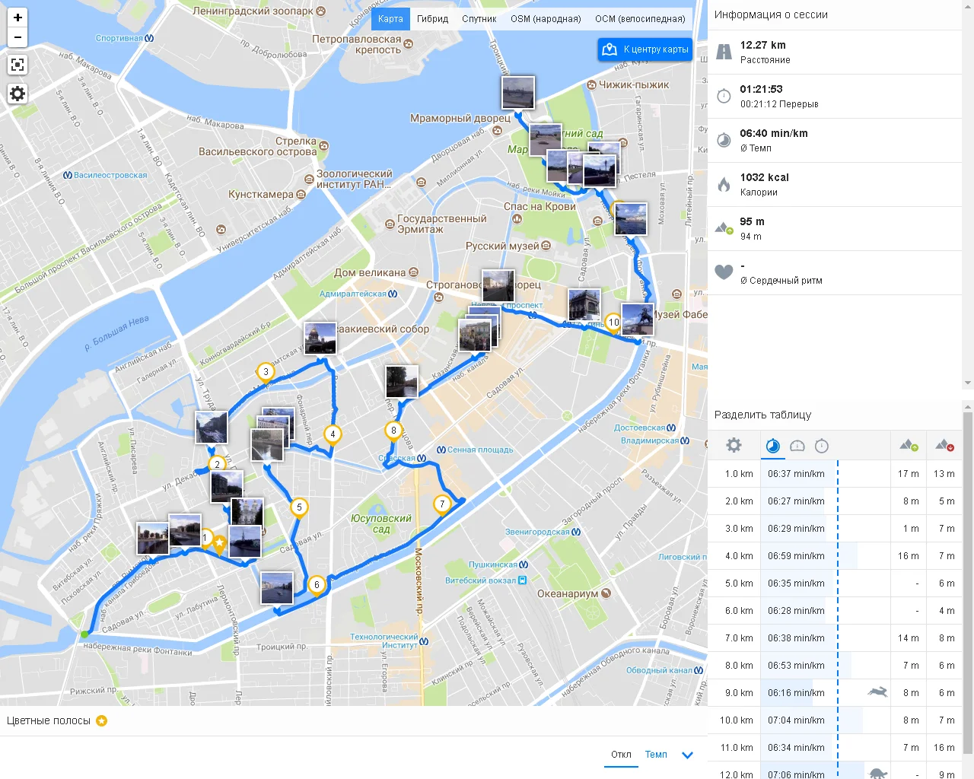Switch to Гибрид map view
Screen dimensions: 974x779
[x=432, y=19]
